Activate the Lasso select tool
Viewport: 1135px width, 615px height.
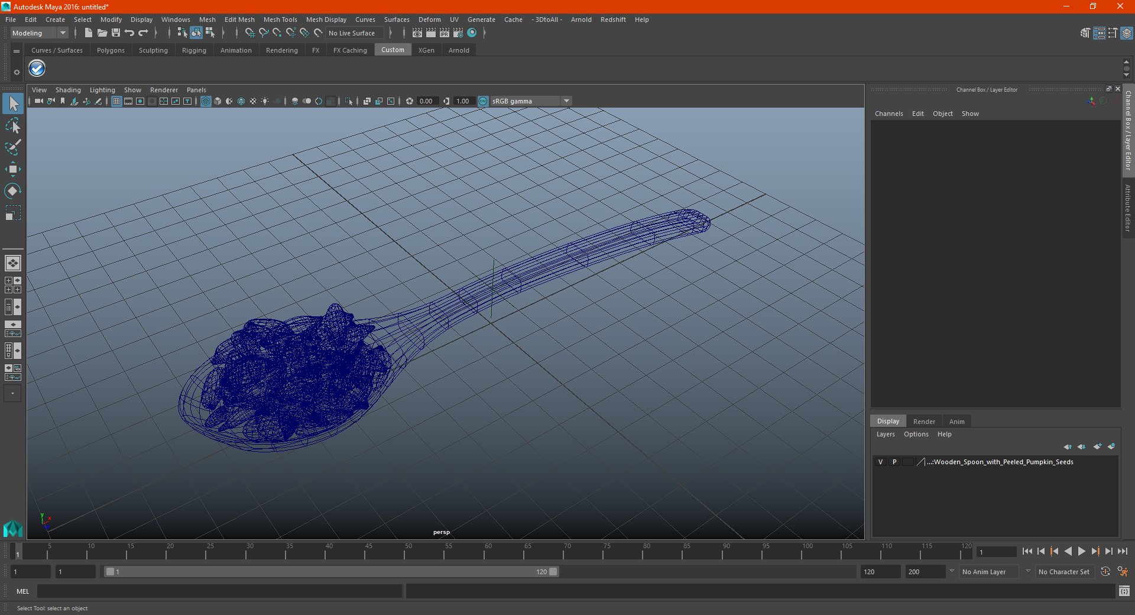[x=13, y=126]
